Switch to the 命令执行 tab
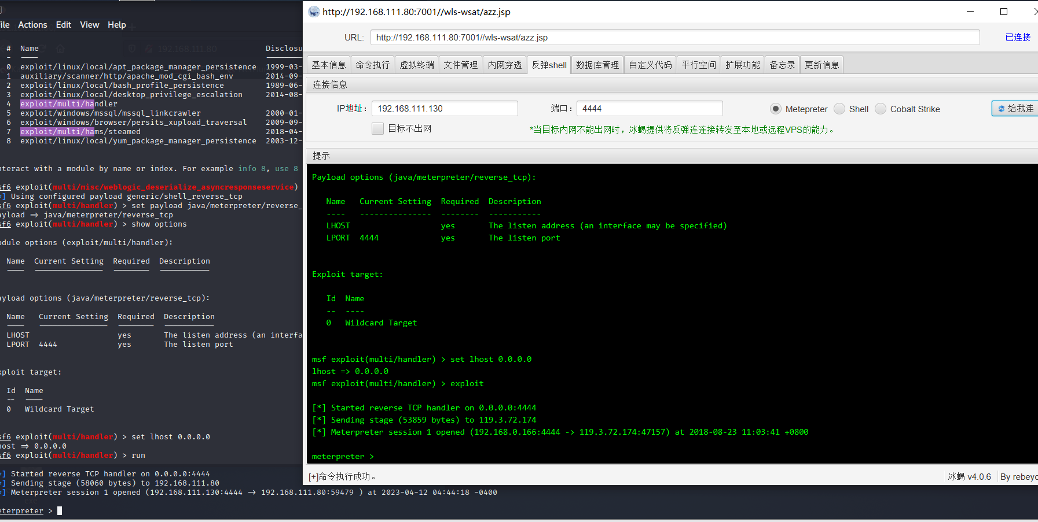This screenshot has width=1038, height=522. (372, 65)
